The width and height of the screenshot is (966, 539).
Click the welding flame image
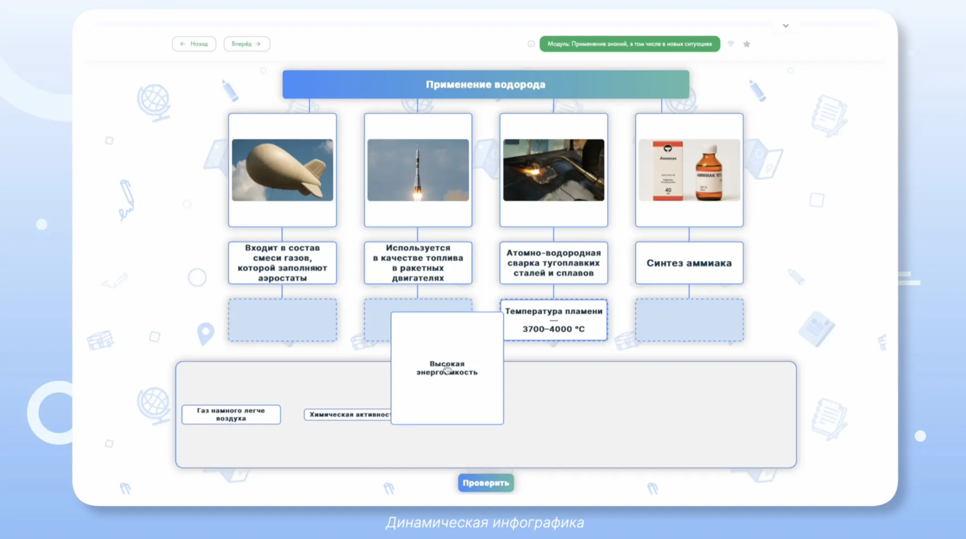pyautogui.click(x=554, y=170)
